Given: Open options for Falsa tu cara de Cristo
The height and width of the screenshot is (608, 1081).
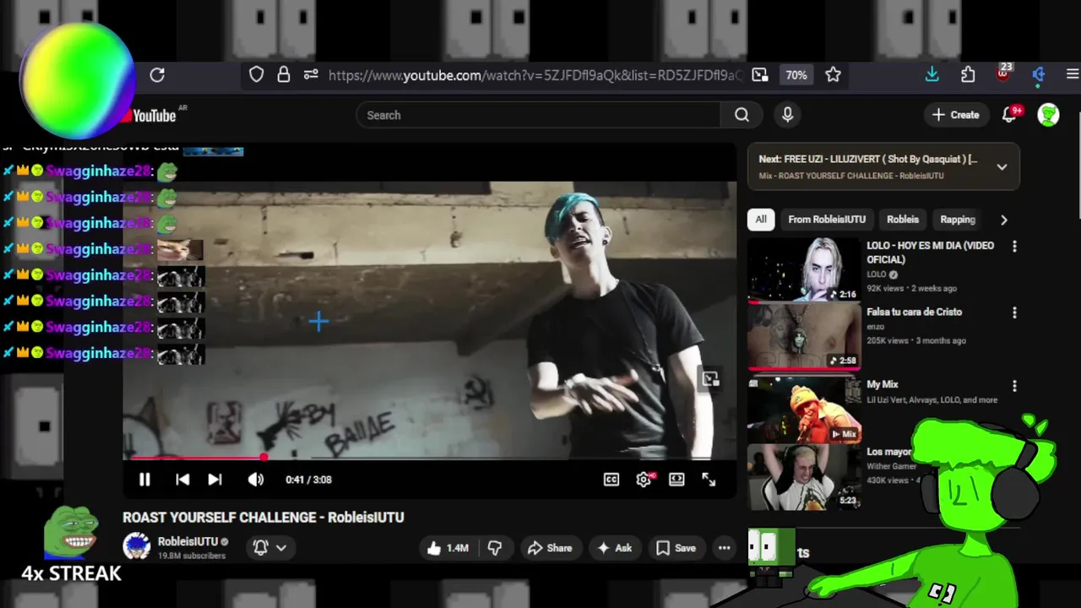Looking at the screenshot, I should tap(1014, 313).
